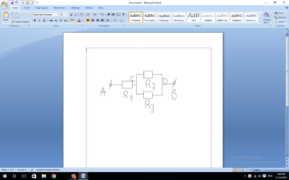Zoom out with the minus button

coord(263,170)
